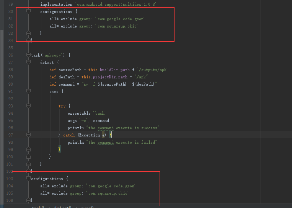Click the highlighted closing brace on line 99

point(60,149)
